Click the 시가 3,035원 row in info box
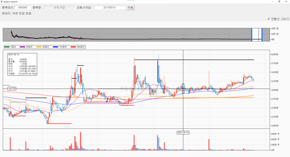 click(x=22, y=66)
